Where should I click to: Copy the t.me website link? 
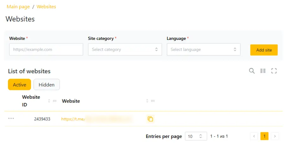[x=150, y=119]
